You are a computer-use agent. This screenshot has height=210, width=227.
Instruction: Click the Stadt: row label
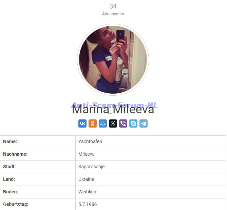(10, 167)
